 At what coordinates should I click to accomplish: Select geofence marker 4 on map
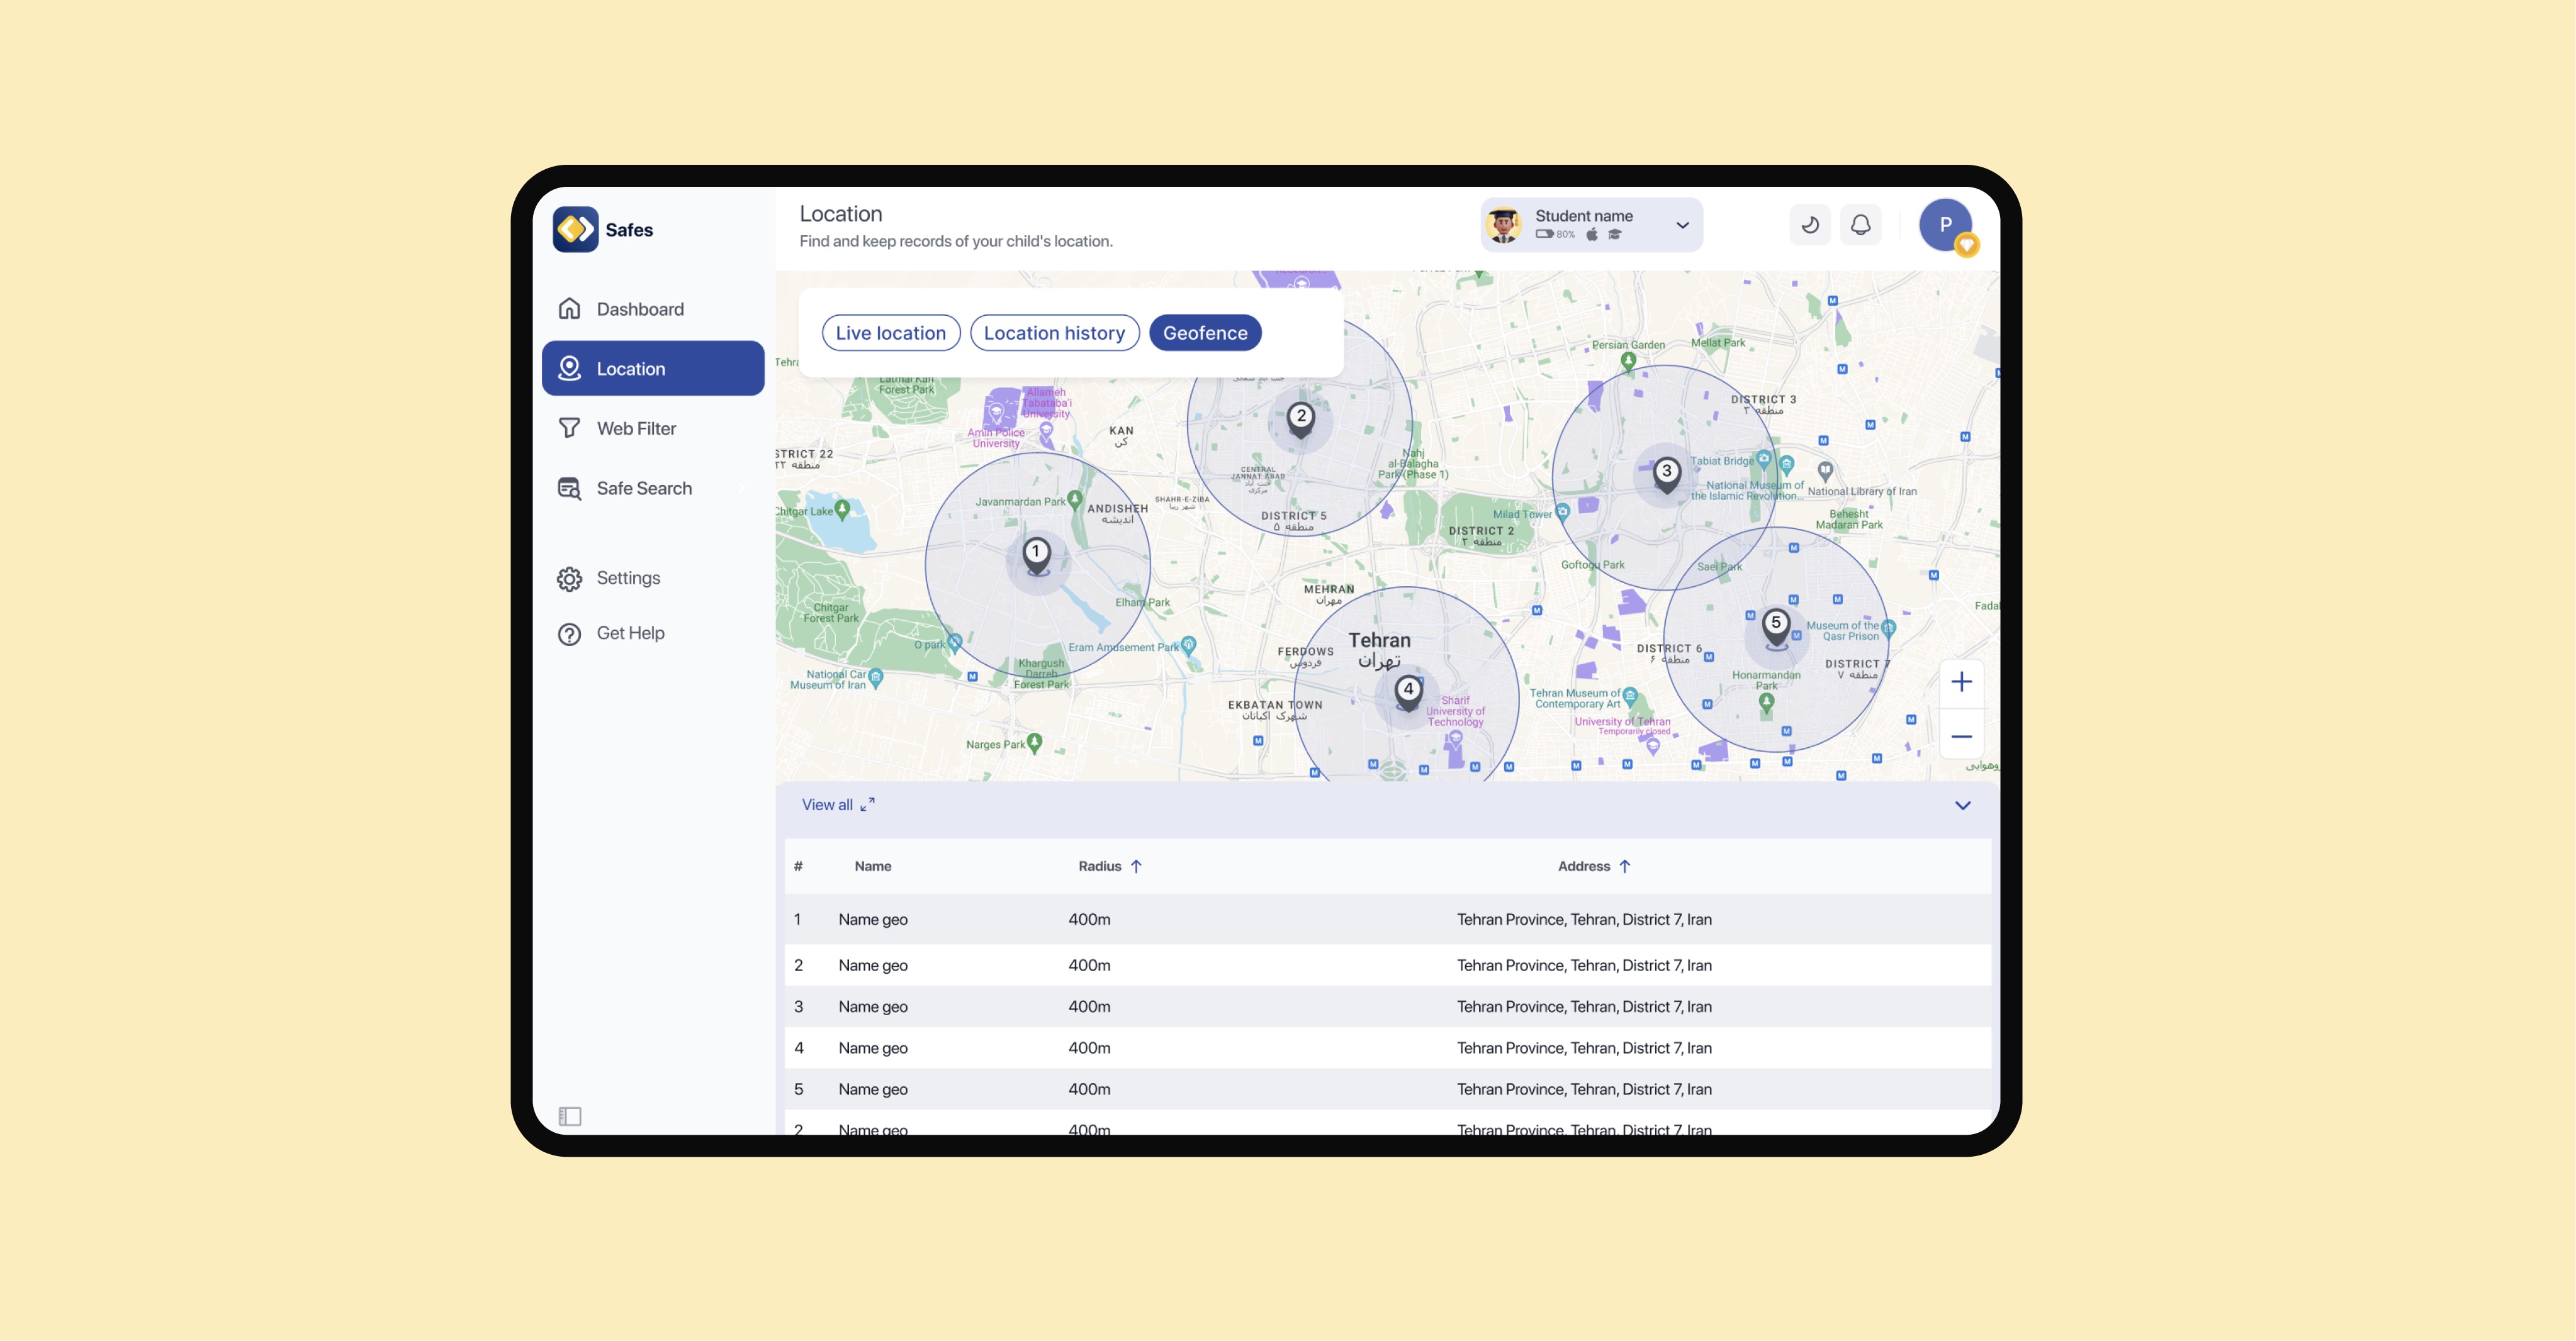pos(1408,693)
